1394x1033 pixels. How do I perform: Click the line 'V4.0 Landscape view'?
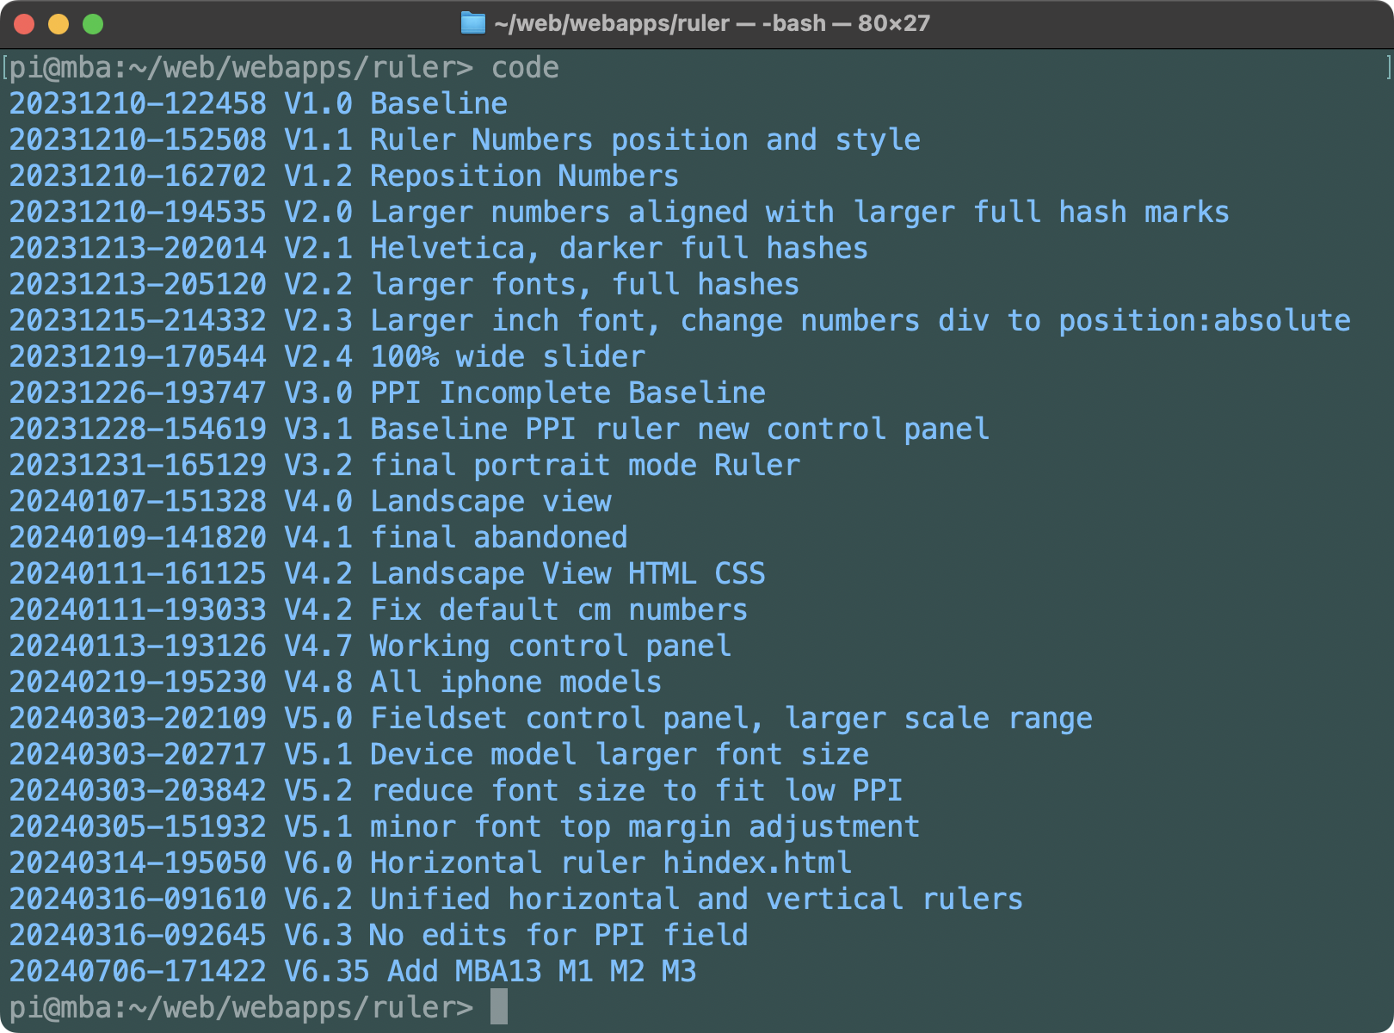tap(447, 501)
